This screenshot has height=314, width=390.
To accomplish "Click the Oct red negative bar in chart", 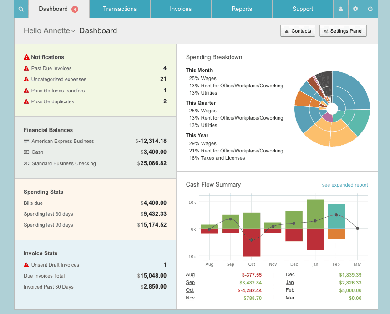I will coord(252,243).
